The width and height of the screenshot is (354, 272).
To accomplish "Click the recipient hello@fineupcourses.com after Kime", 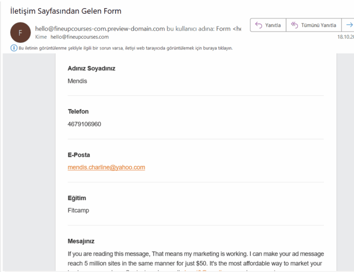I will 79,37.
